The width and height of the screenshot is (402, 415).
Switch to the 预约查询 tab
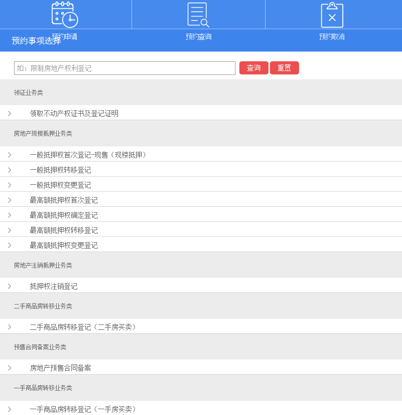pyautogui.click(x=199, y=36)
